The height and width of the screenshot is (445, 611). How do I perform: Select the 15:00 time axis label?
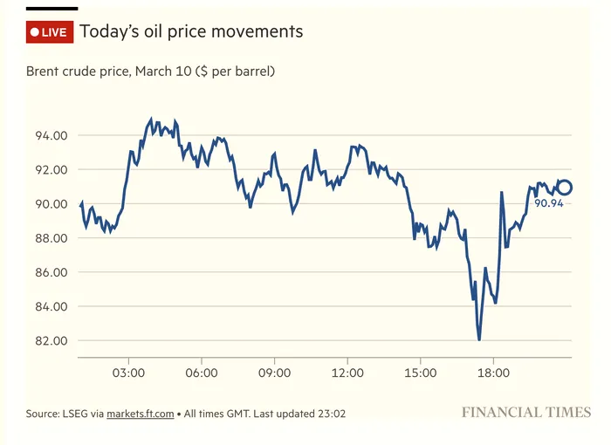[420, 373]
